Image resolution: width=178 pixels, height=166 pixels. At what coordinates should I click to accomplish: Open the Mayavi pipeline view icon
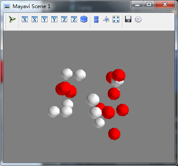click(x=12, y=19)
